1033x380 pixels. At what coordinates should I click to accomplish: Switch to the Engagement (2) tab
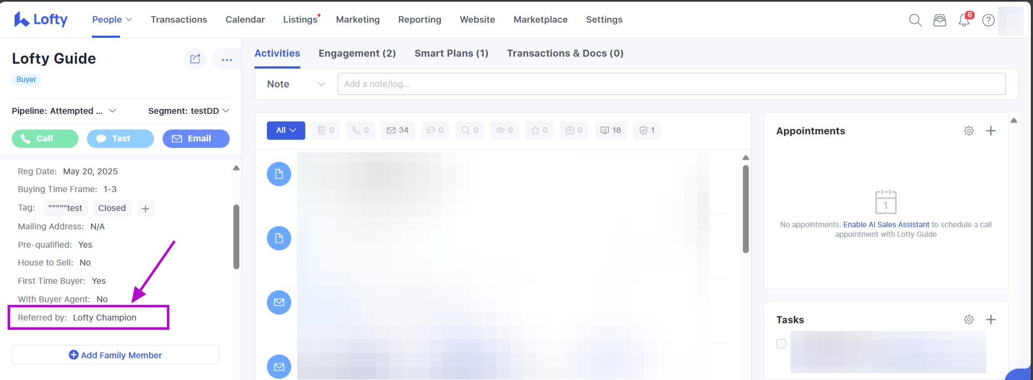coord(357,53)
